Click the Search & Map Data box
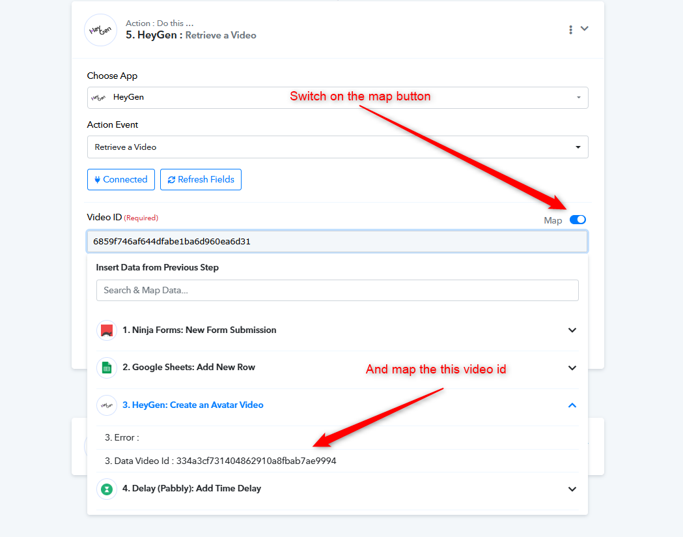This screenshot has width=683, height=537. [337, 290]
